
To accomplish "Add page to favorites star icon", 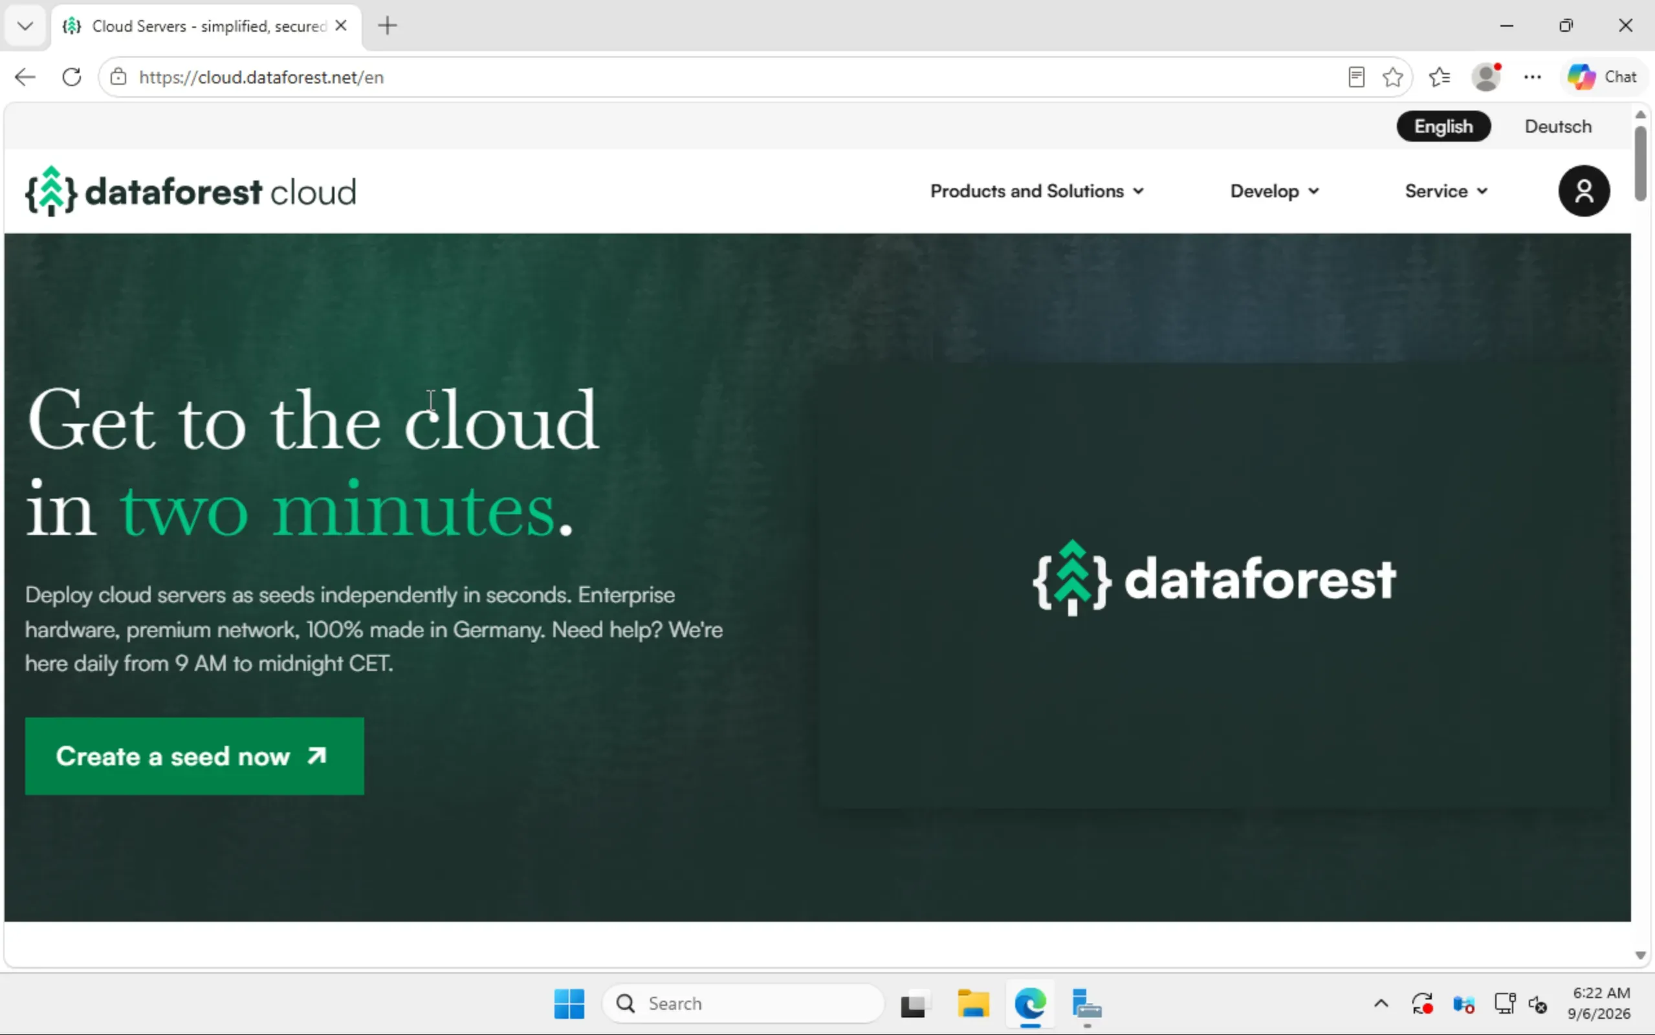I will (x=1393, y=77).
